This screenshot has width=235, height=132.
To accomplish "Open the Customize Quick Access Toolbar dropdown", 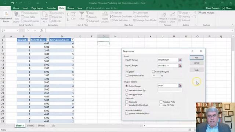I will (46, 3).
